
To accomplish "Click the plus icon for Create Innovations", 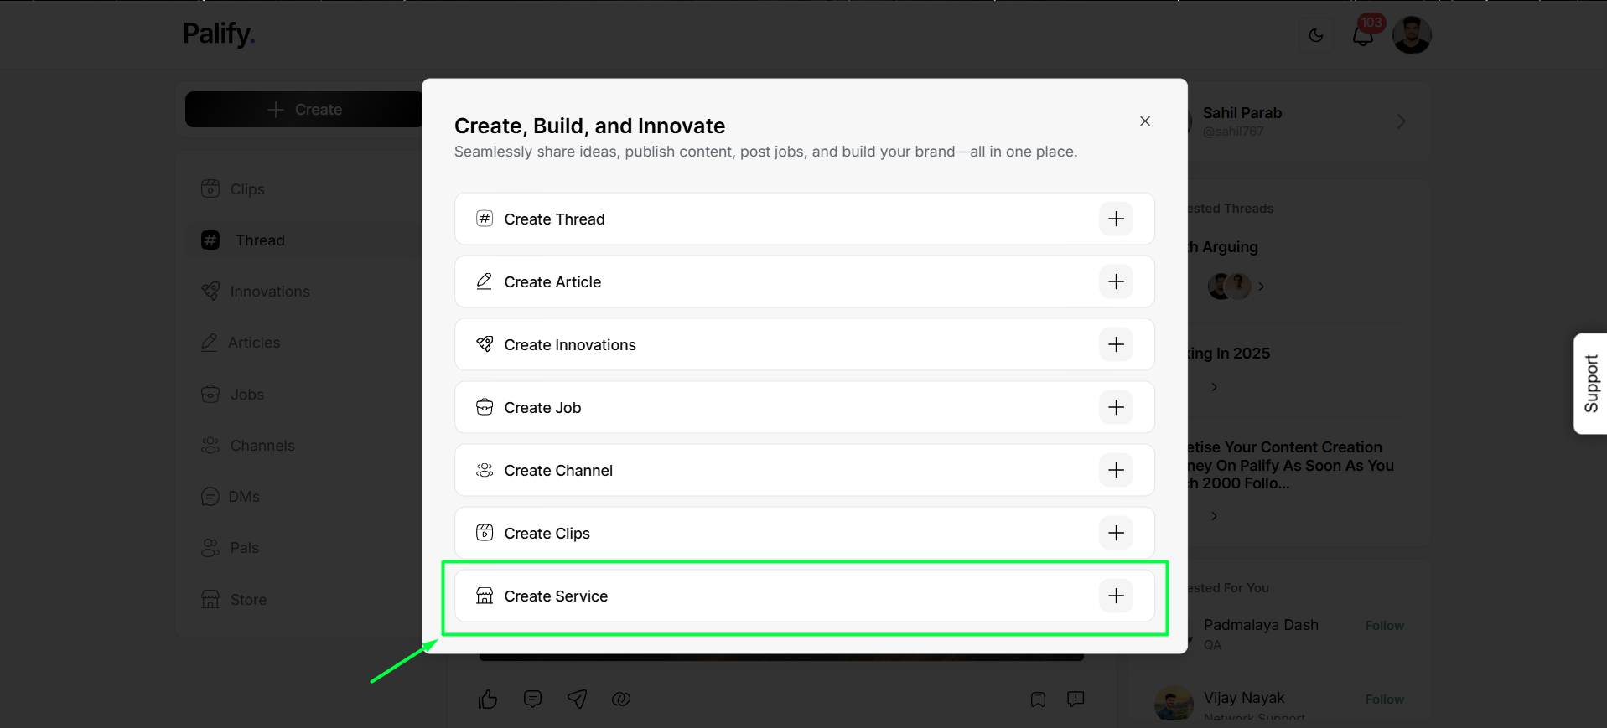I will (1116, 344).
